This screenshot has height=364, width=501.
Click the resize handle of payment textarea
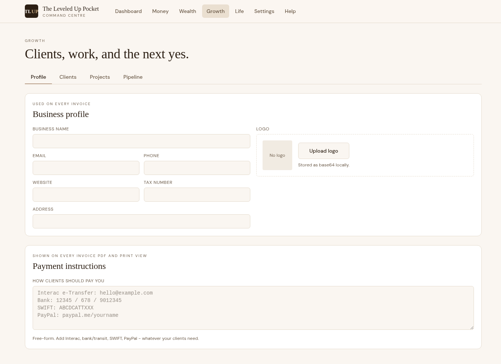tap(472, 327)
